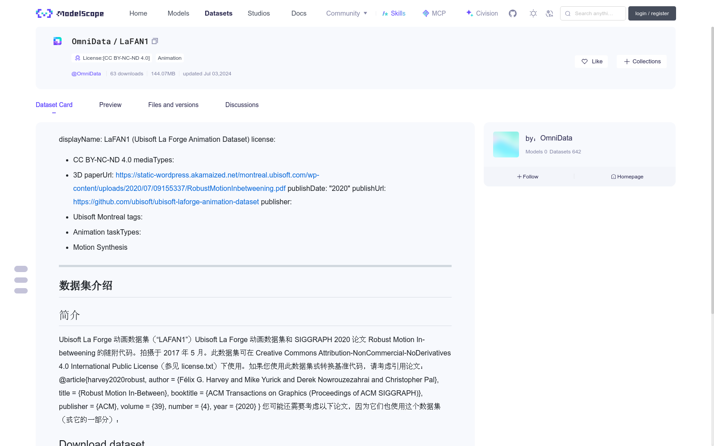
Task: Click the '63 downloads' text
Action: point(127,74)
